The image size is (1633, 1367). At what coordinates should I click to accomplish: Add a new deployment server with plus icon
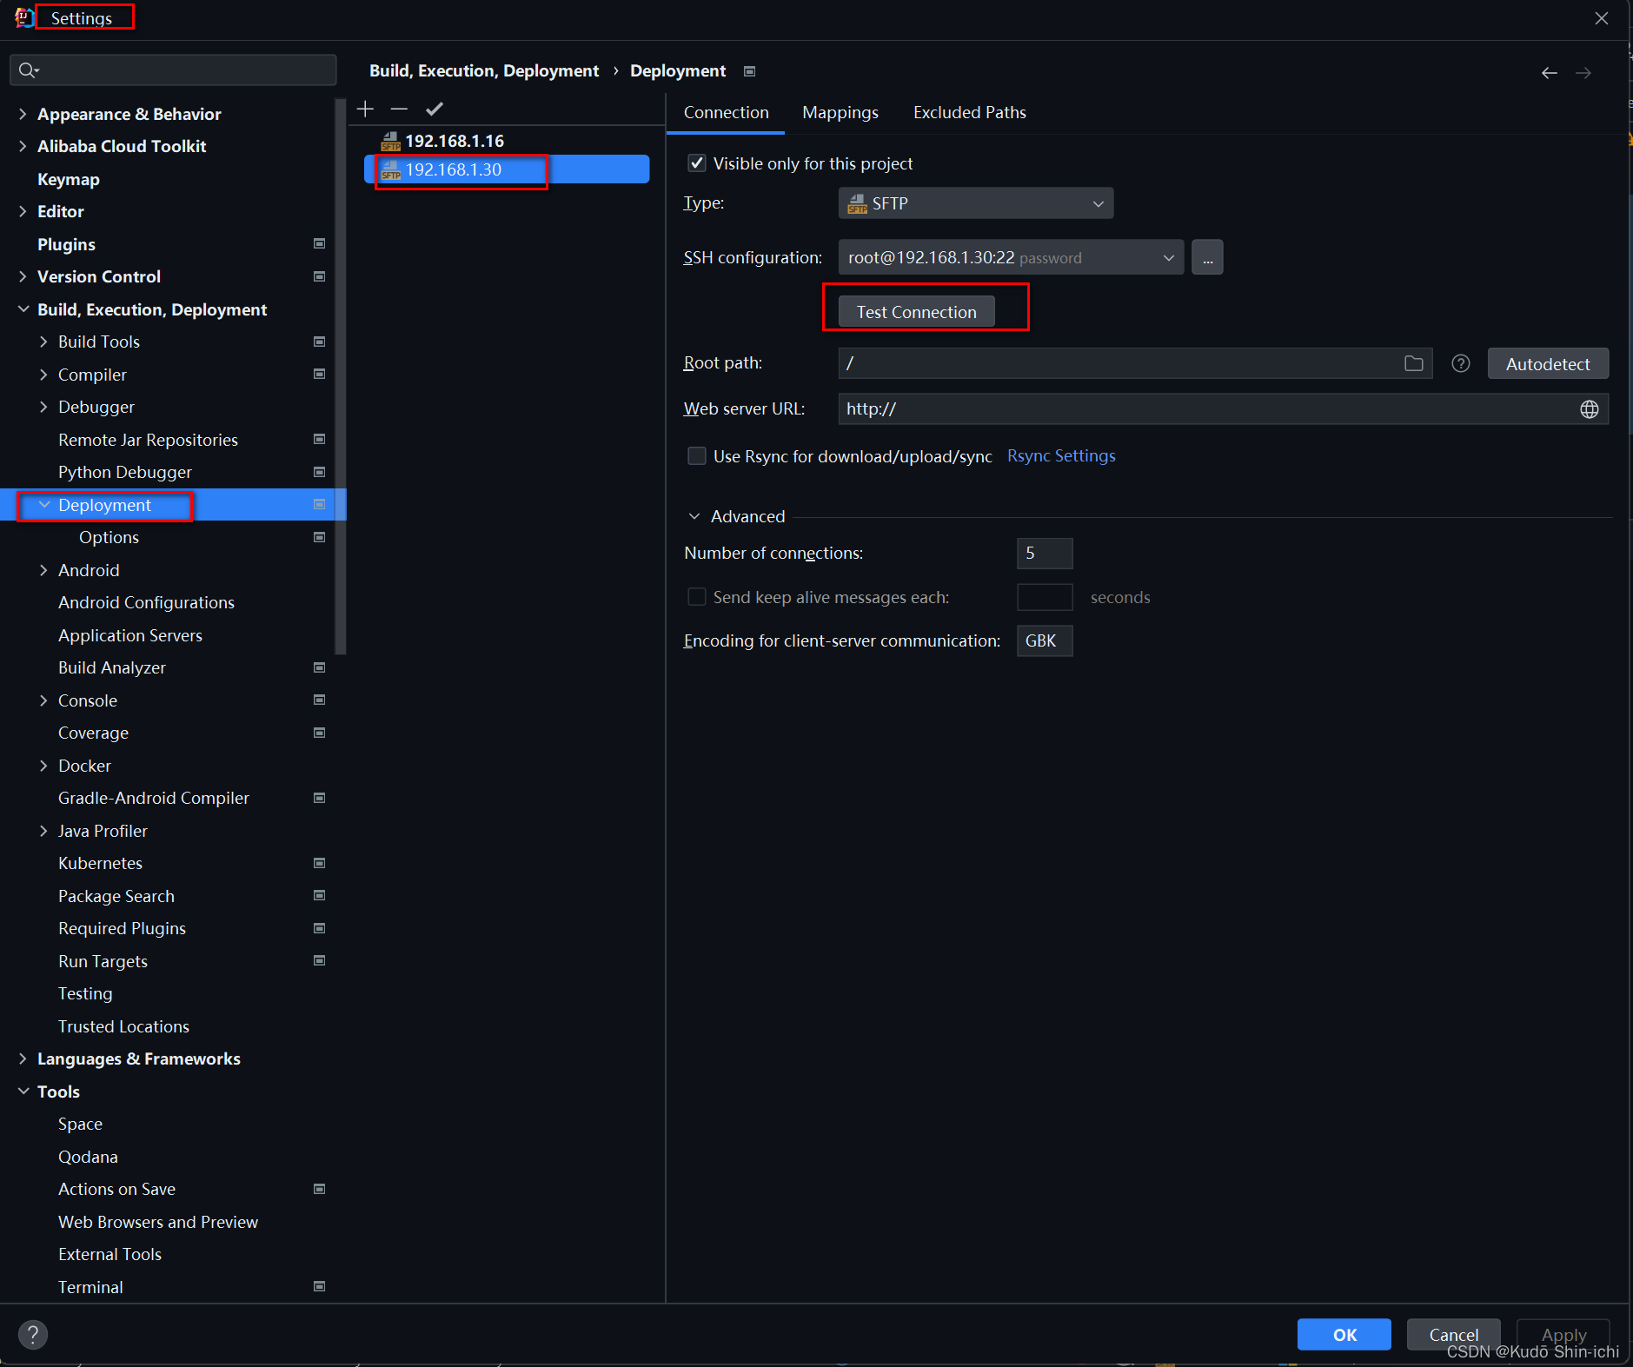[366, 109]
